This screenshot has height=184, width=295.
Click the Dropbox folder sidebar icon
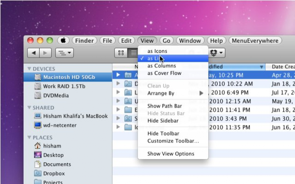tap(38, 173)
